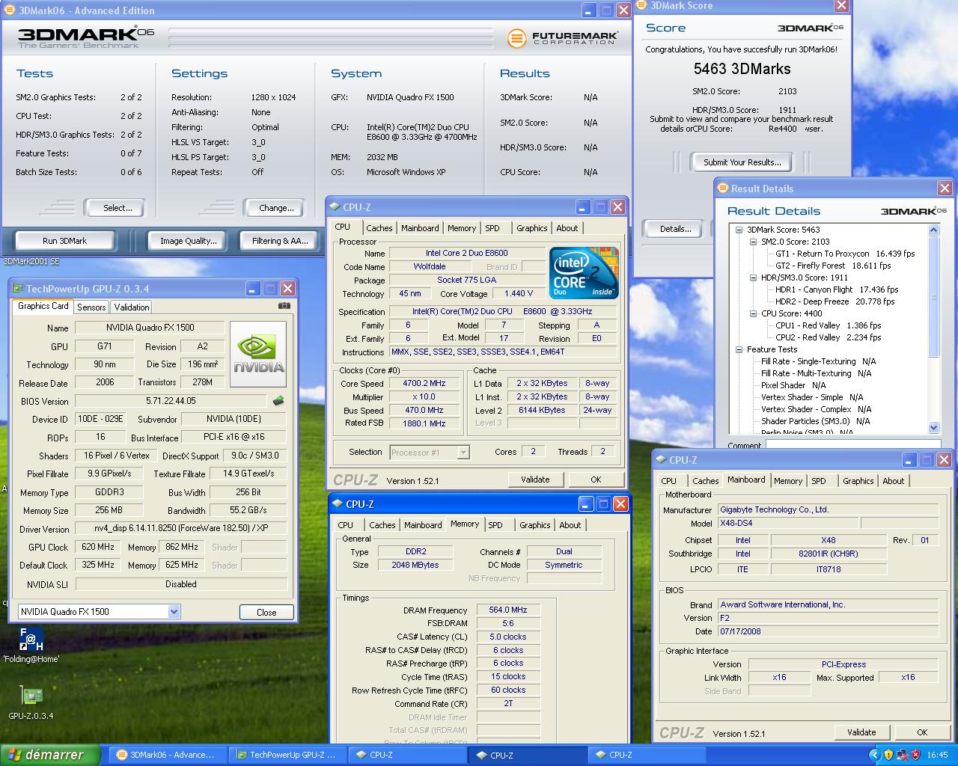The height and width of the screenshot is (766, 958).
Task: Collapse the HDR/SM3.0 Score: 1911 node
Action: click(x=754, y=278)
